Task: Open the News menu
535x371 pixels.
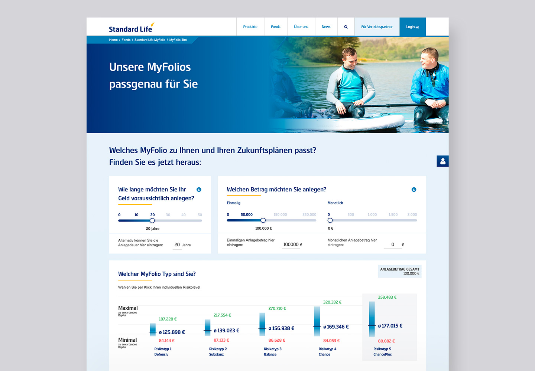Action: (326, 27)
